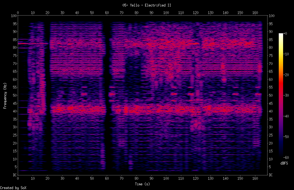Select the "-30" color scale tick label
Screen dimensions: 294x190
(x=286, y=95)
